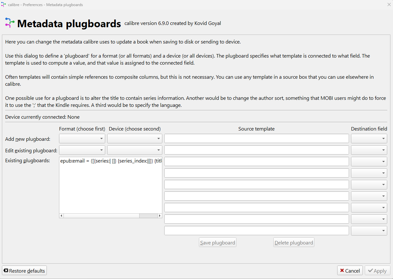393x279 pixels.
Task: Click fourth Source template input field
Action: click(x=257, y=173)
